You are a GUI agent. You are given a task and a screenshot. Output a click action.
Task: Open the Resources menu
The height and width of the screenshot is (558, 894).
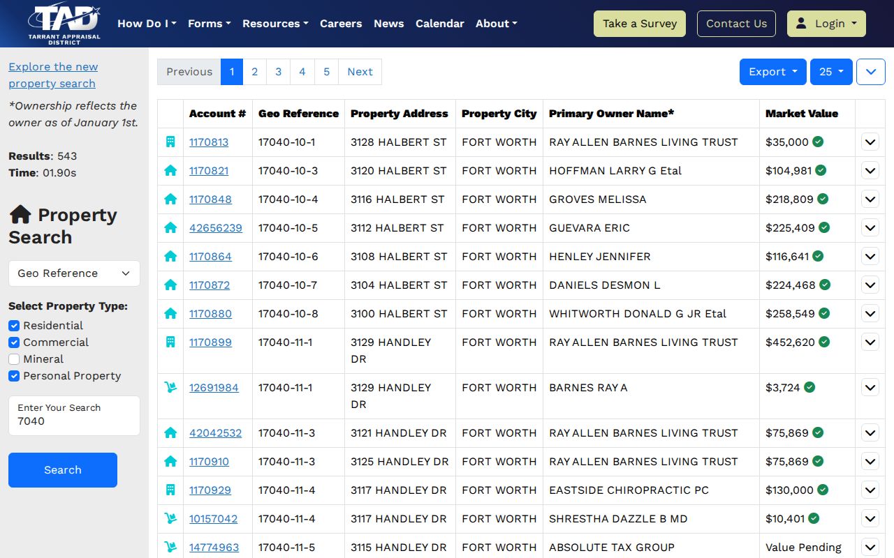tap(275, 24)
